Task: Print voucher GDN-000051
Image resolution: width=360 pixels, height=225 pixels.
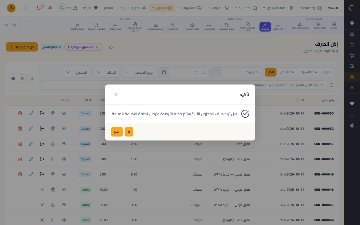Action: pos(53,144)
